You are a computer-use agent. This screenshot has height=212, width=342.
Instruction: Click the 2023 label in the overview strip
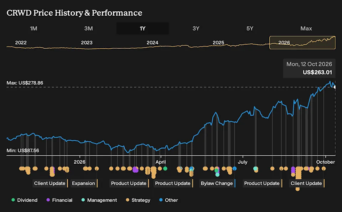coord(87,43)
